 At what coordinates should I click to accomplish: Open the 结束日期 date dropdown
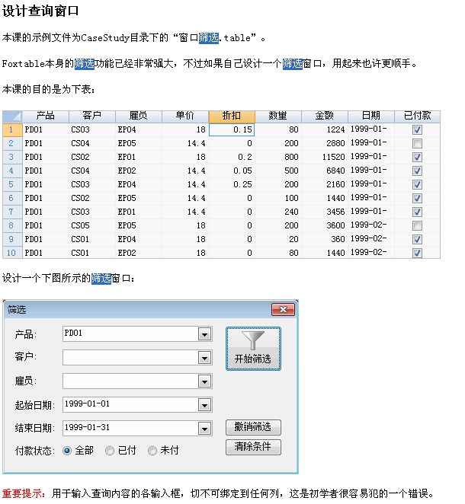(204, 429)
